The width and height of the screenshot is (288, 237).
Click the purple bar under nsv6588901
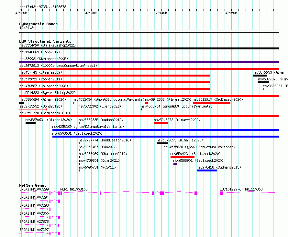click(175, 164)
